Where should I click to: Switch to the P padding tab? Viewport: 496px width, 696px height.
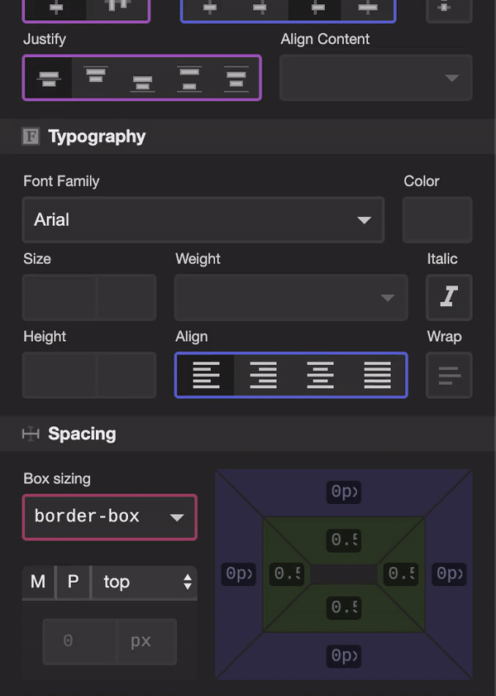tap(73, 582)
